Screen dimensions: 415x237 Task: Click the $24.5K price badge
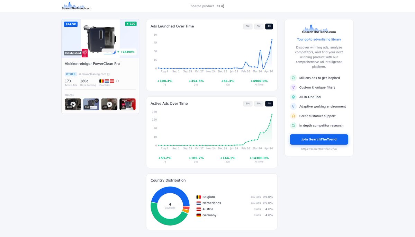(71, 24)
